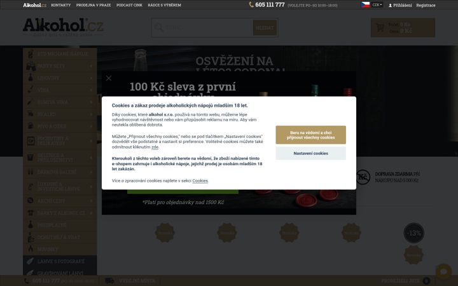This screenshot has width=458, height=286.
Task: Open Nastavení cookies settings
Action: coord(311,153)
